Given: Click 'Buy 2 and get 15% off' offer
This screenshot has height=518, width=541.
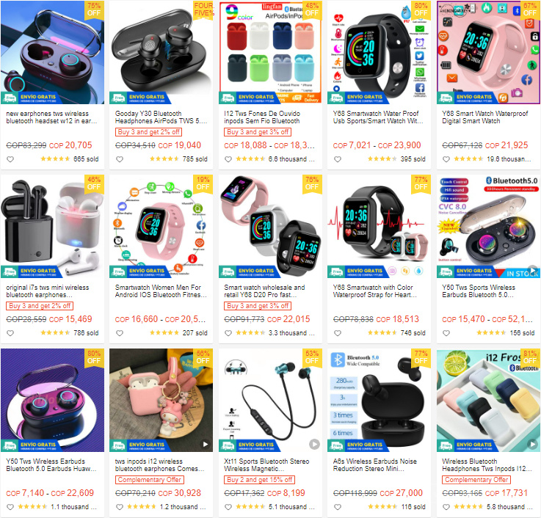Looking at the screenshot, I should (259, 480).
